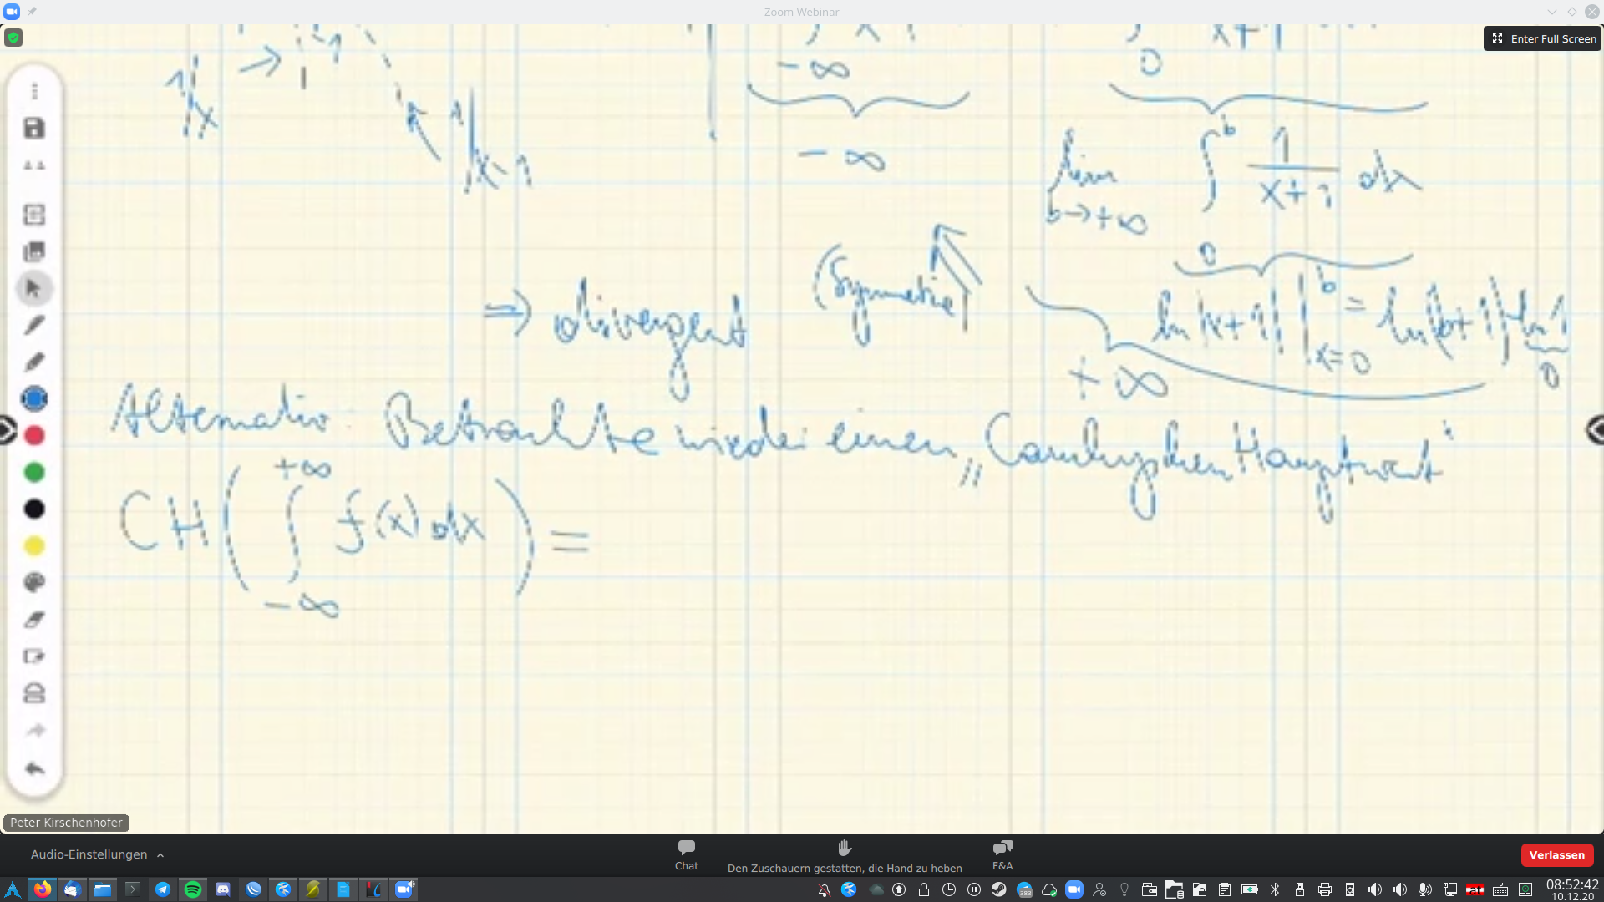The height and width of the screenshot is (902, 1604).
Task: Click the redo arrow in the toolbar
Action: pos(34,731)
